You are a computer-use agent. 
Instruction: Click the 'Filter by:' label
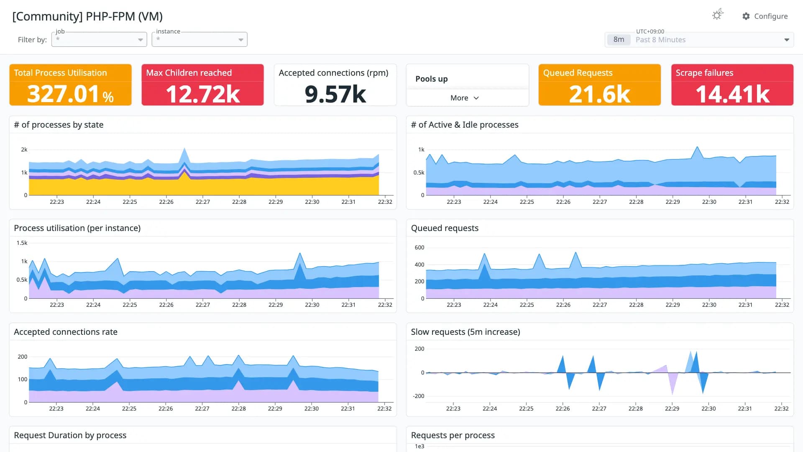click(x=32, y=40)
